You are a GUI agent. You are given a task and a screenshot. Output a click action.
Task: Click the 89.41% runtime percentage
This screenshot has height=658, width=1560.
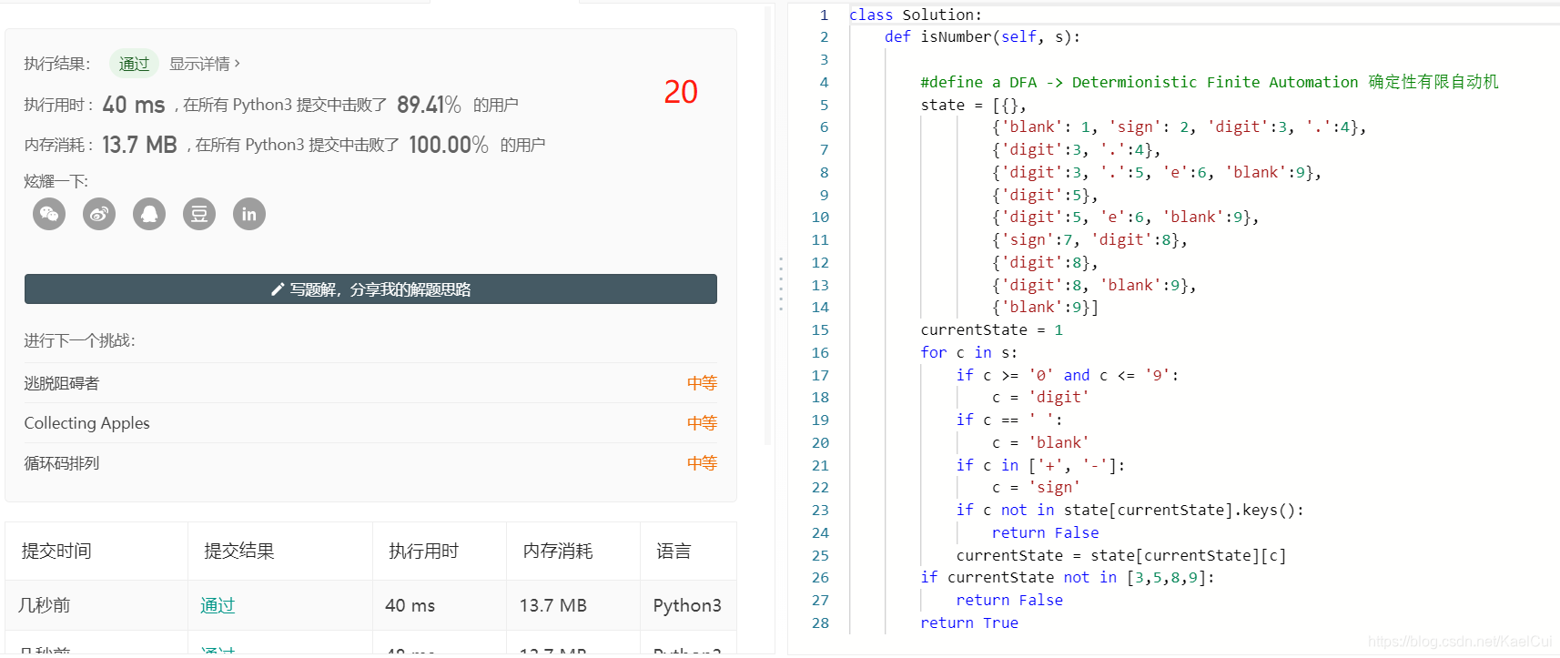pos(429,105)
